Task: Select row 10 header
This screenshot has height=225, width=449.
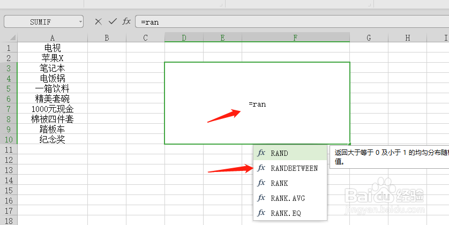Action: pyautogui.click(x=9, y=139)
